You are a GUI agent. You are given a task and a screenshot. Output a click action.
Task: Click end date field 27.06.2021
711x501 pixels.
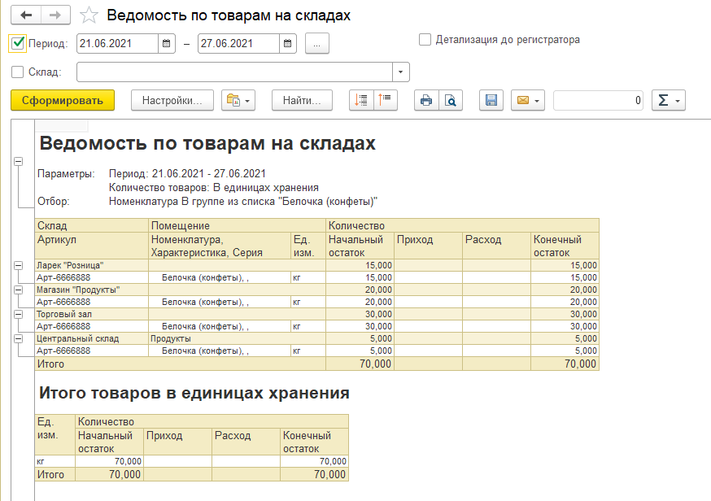pyautogui.click(x=239, y=44)
